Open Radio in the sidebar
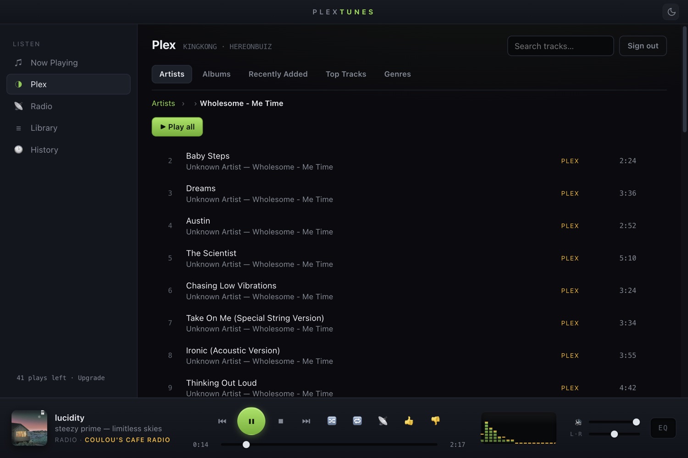The width and height of the screenshot is (688, 458). point(68,106)
